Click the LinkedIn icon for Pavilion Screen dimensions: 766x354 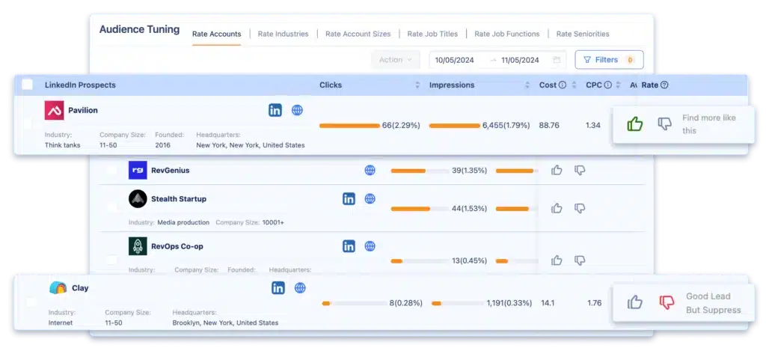275,110
